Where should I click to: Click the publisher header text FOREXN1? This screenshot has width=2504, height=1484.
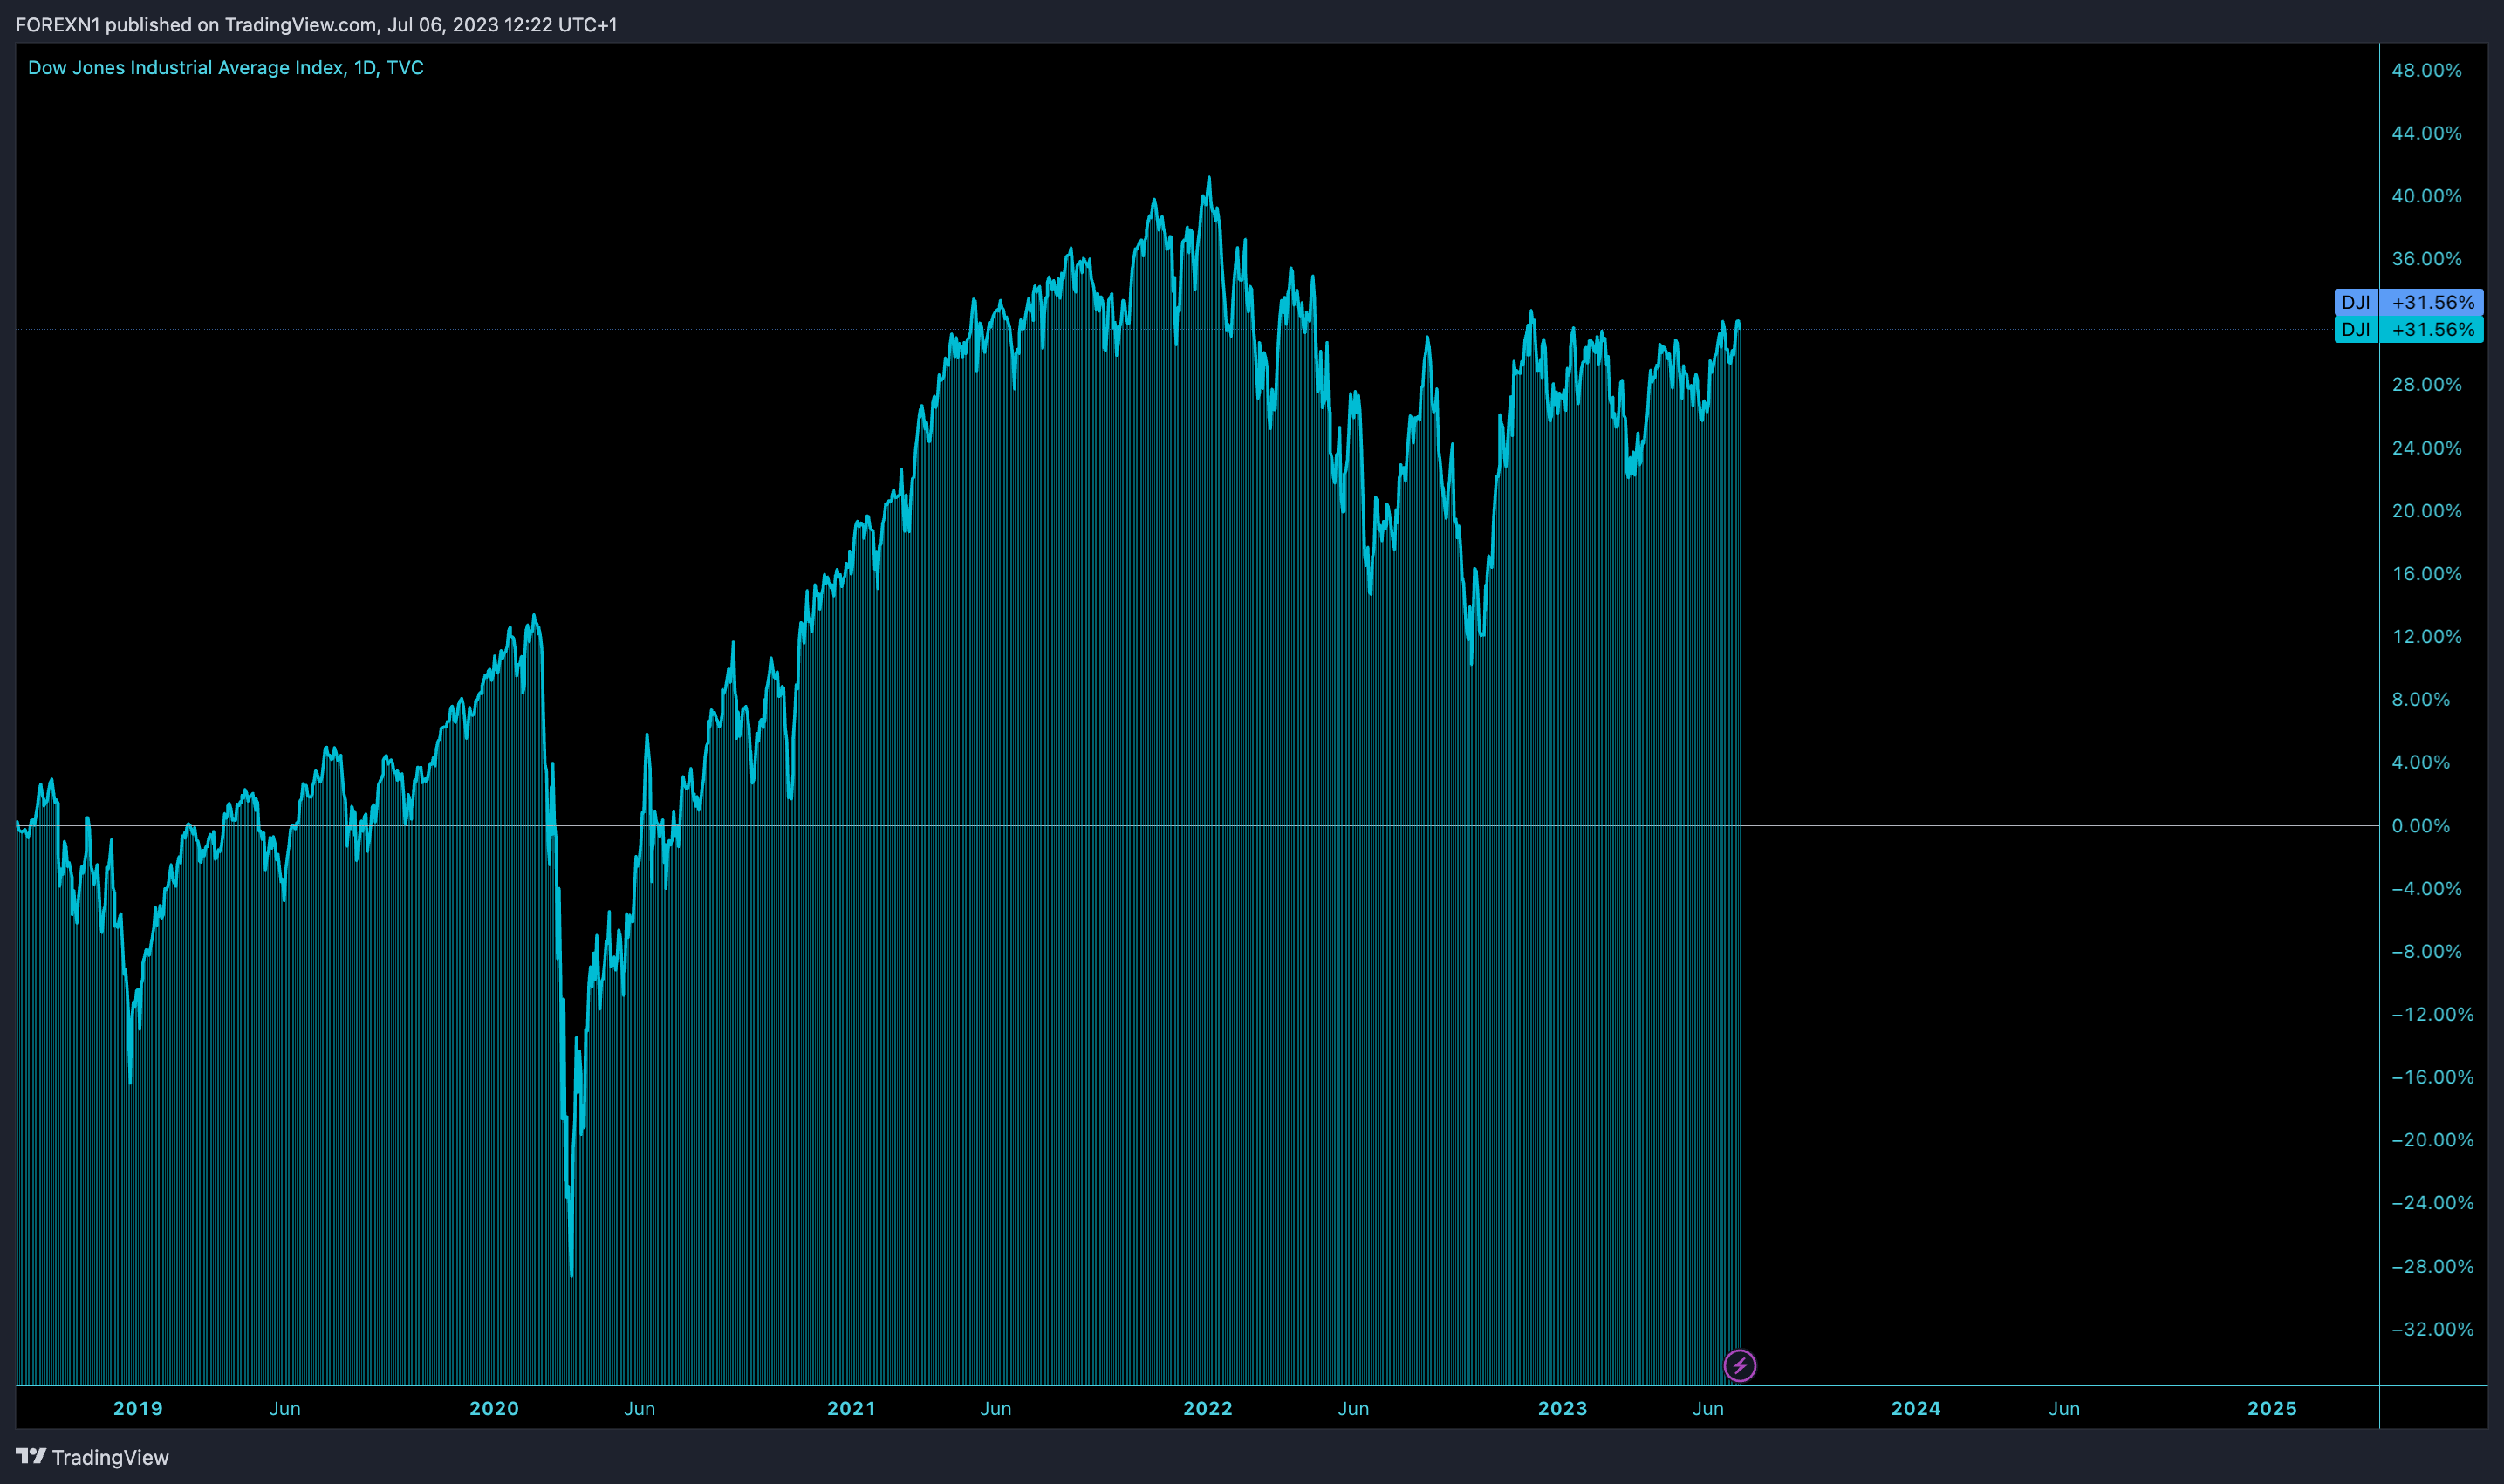coord(58,25)
